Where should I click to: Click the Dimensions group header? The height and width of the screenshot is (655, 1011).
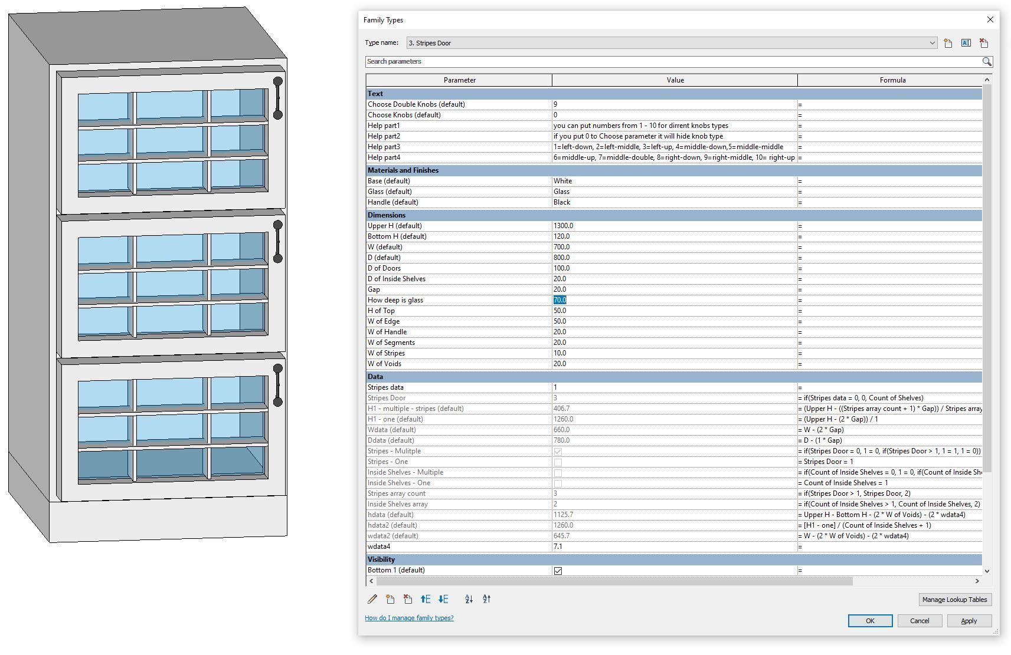coord(674,215)
